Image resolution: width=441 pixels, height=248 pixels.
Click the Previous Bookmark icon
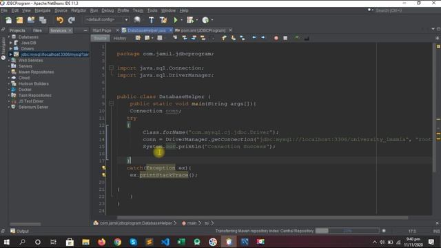224,38
